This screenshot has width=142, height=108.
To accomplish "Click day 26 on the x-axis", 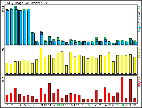I will (113, 105).
